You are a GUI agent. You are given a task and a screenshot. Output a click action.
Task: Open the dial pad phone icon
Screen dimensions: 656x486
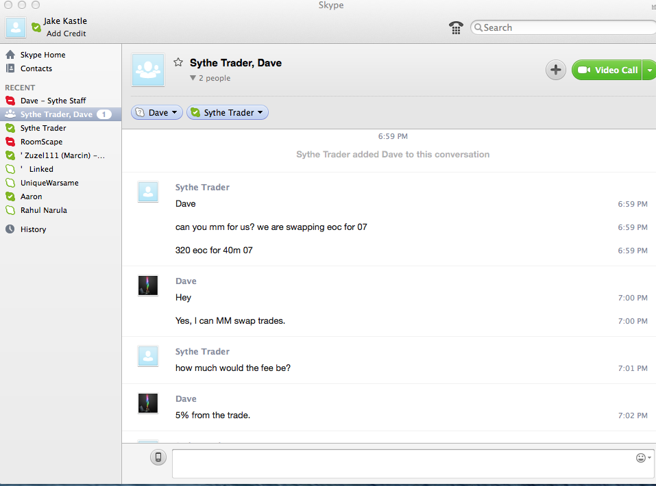[x=456, y=27]
